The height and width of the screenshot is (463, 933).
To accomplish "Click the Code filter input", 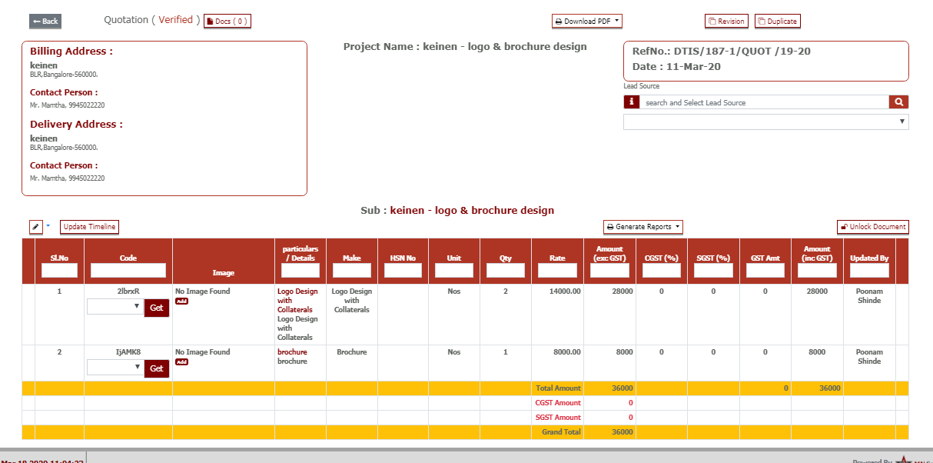I will [128, 270].
